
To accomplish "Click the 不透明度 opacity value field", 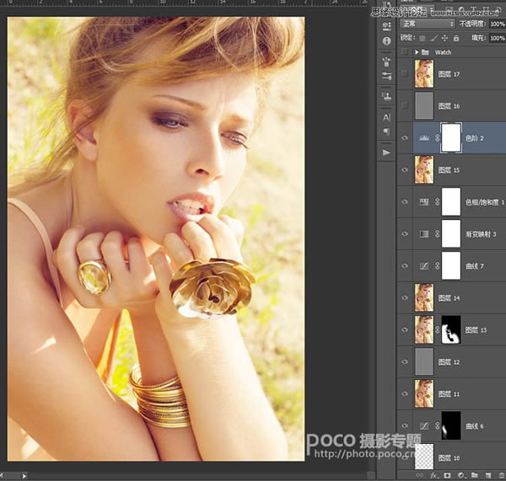I will (498, 24).
